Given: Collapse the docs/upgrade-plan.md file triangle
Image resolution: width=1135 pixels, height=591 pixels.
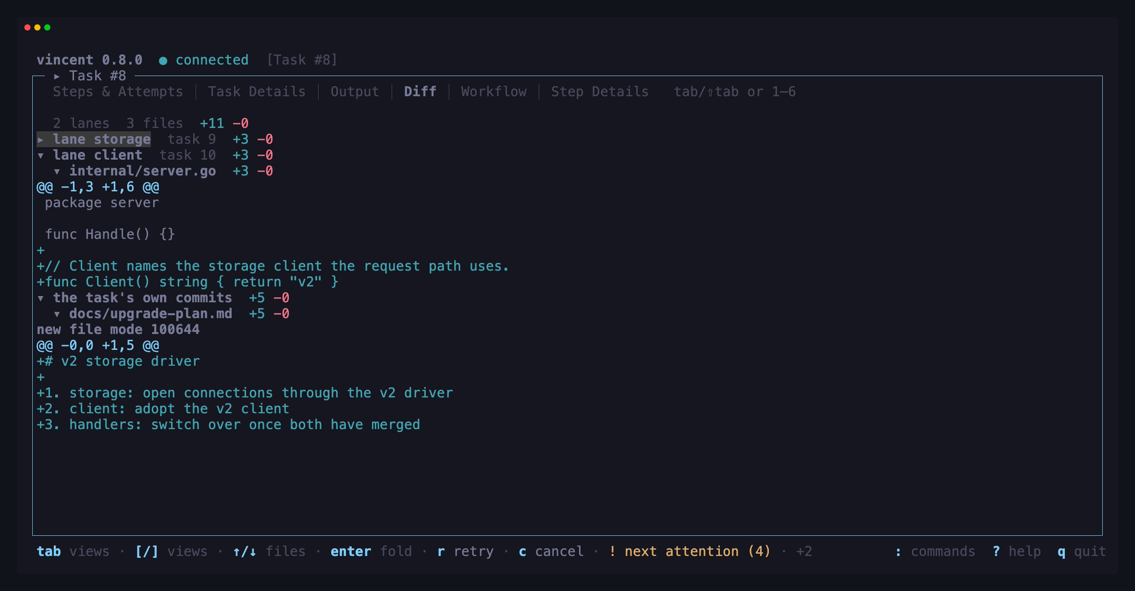Looking at the screenshot, I should [57, 314].
